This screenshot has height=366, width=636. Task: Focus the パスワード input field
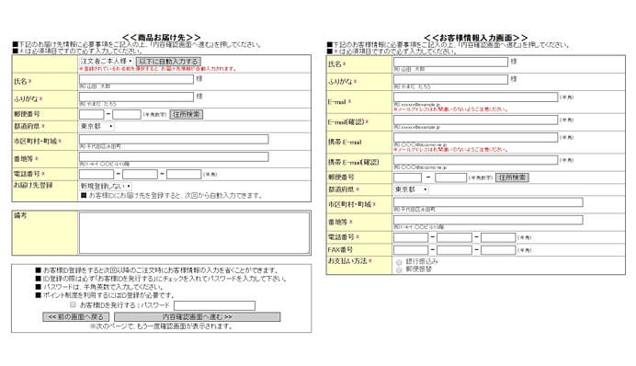pyautogui.click(x=214, y=305)
